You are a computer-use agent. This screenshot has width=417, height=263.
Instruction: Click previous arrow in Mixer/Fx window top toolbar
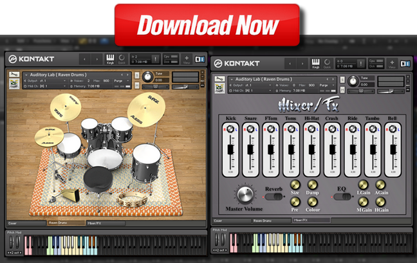click(290, 64)
